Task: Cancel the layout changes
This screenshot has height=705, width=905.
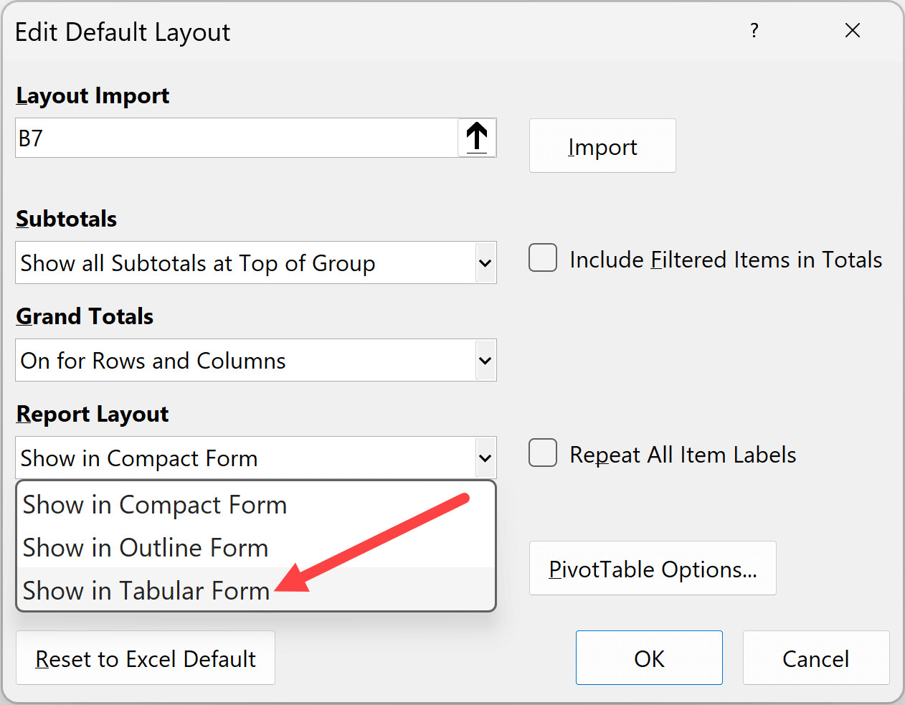Action: [x=816, y=658]
